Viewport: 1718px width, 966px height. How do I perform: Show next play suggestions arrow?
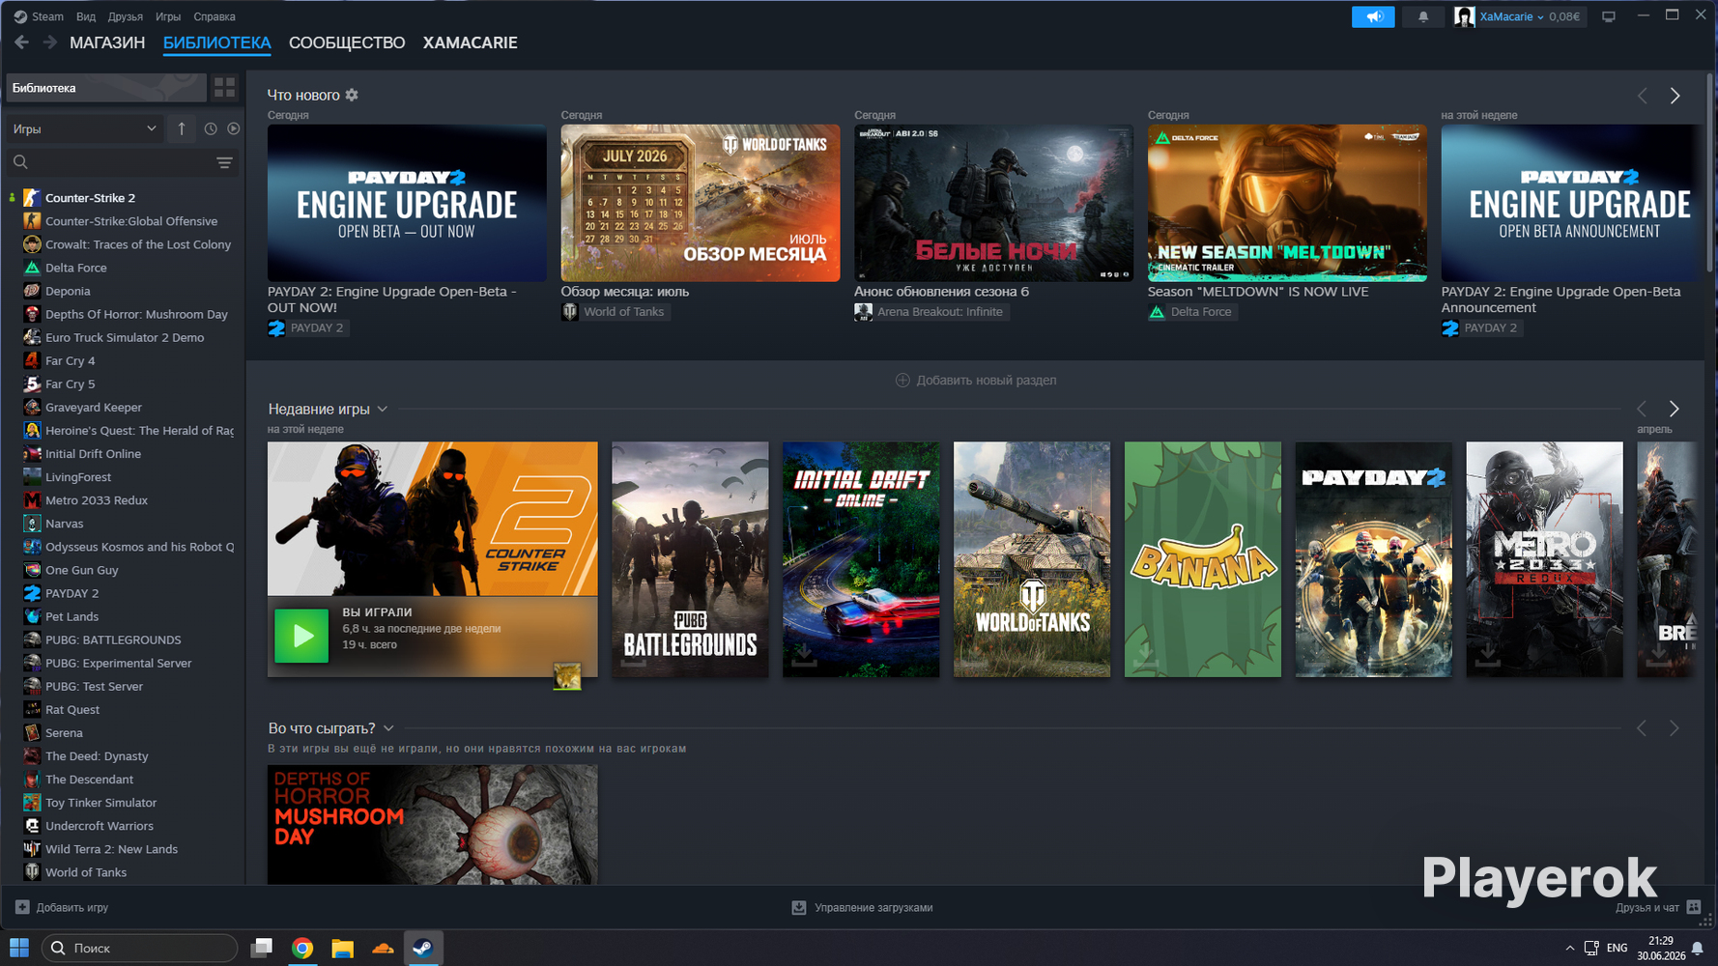pos(1675,728)
